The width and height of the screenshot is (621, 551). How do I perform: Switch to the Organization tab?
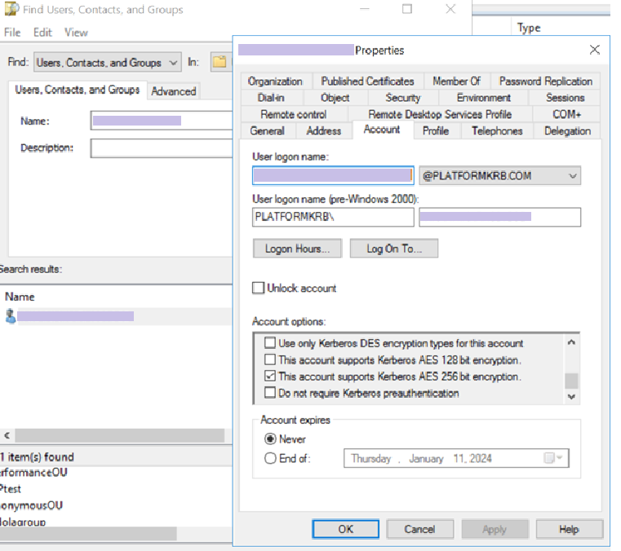[275, 81]
